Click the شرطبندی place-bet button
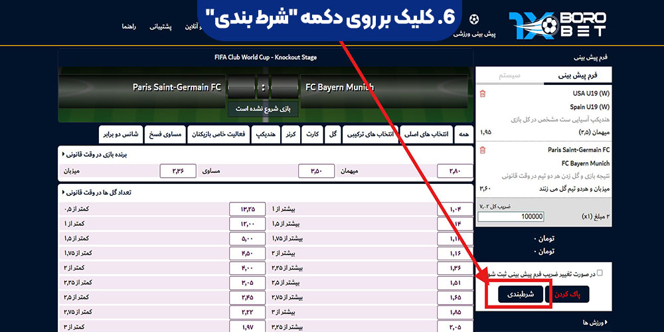This screenshot has height=332, width=664. [521, 293]
